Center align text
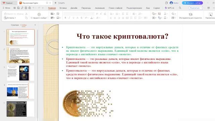 [115, 18]
